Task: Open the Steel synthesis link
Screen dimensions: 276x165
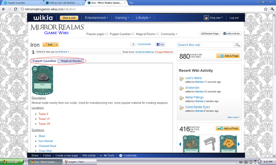Action: (42, 136)
